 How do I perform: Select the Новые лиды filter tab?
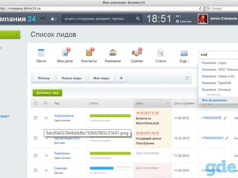(71, 78)
